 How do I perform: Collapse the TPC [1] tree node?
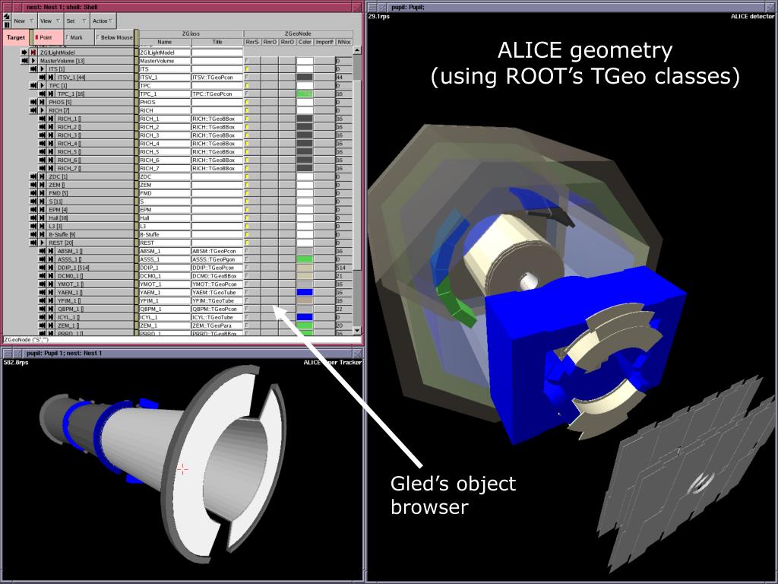43,85
